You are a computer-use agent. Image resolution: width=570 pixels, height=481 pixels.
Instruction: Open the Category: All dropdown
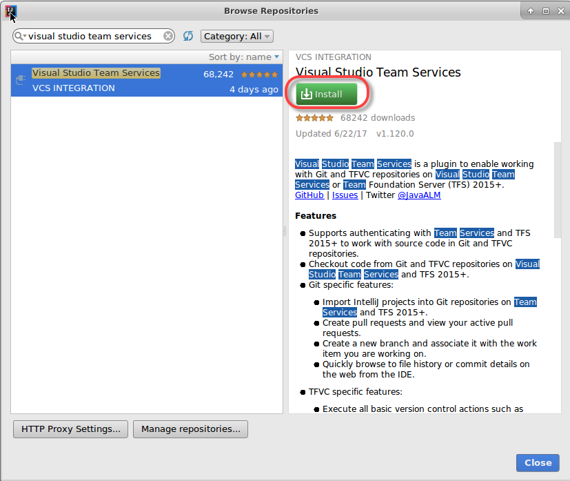236,37
